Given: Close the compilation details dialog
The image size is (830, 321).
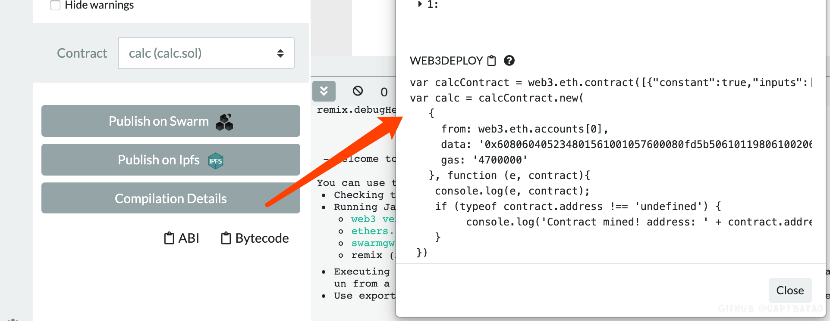Looking at the screenshot, I should [789, 290].
